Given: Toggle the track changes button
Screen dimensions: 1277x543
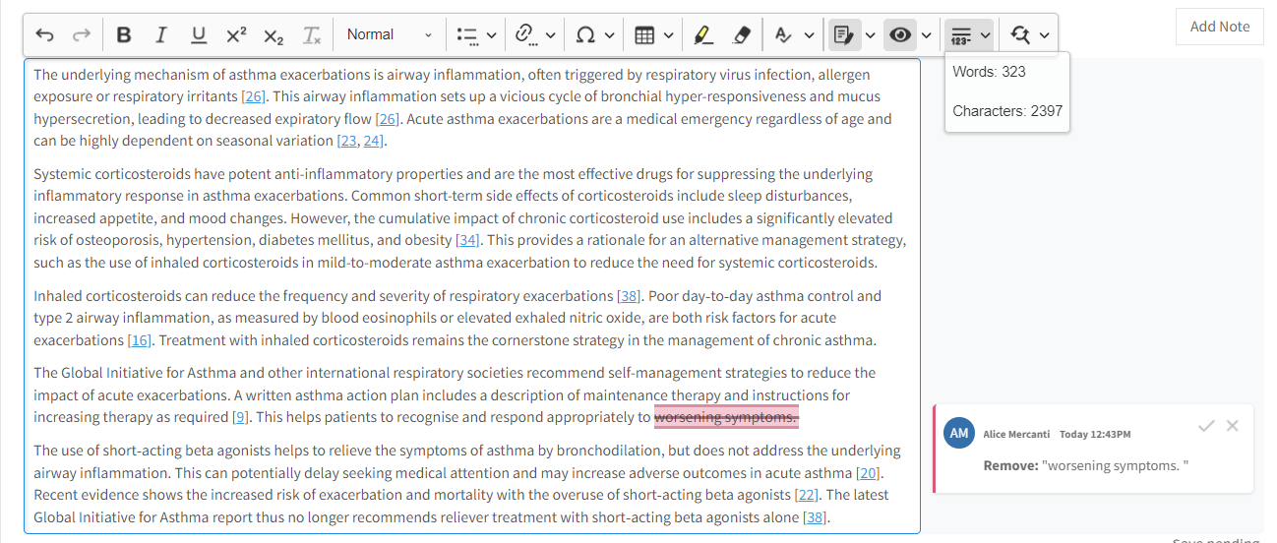Looking at the screenshot, I should pyautogui.click(x=842, y=35).
